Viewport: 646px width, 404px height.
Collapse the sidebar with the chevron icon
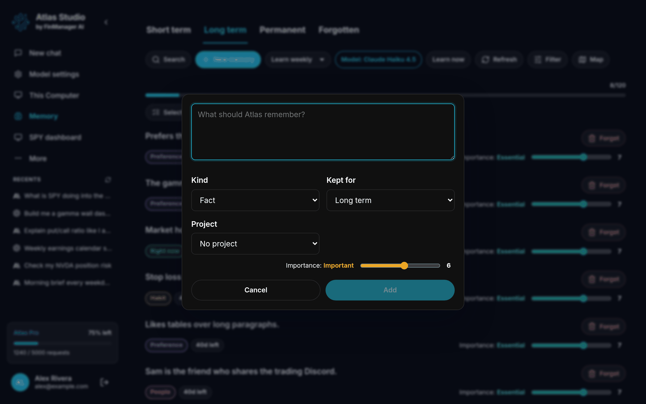pos(106,22)
